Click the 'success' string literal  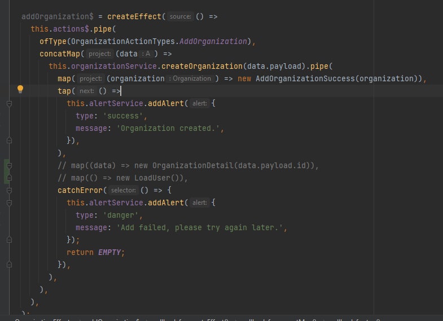123,116
